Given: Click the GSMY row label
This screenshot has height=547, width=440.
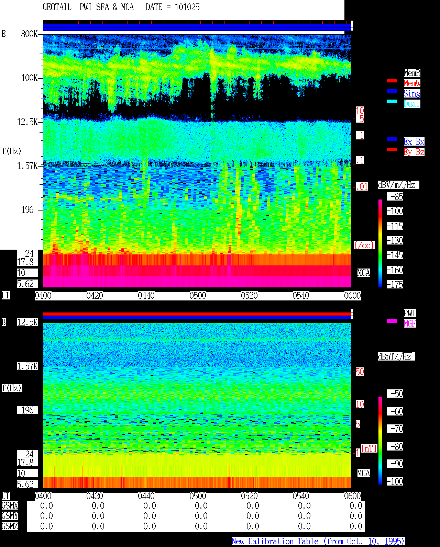Looking at the screenshot, I should point(10,516).
